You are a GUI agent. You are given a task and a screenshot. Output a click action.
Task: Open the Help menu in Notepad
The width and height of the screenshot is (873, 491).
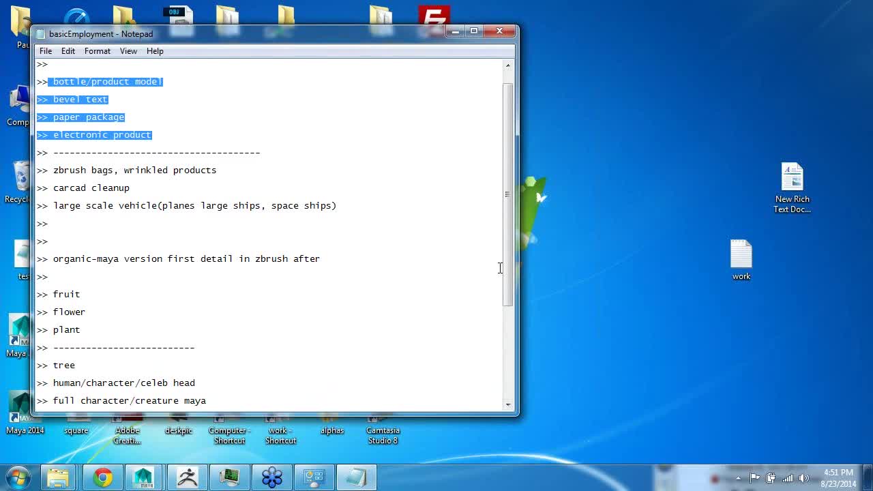point(155,51)
